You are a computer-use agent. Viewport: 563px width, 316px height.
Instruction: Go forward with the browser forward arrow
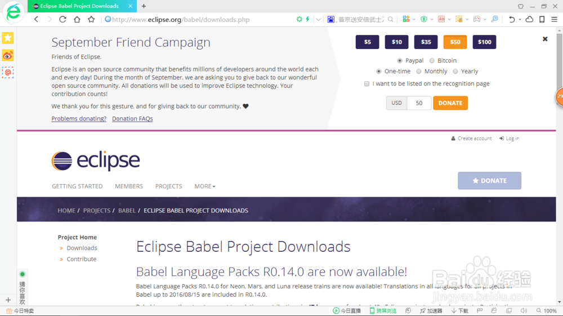[50, 19]
